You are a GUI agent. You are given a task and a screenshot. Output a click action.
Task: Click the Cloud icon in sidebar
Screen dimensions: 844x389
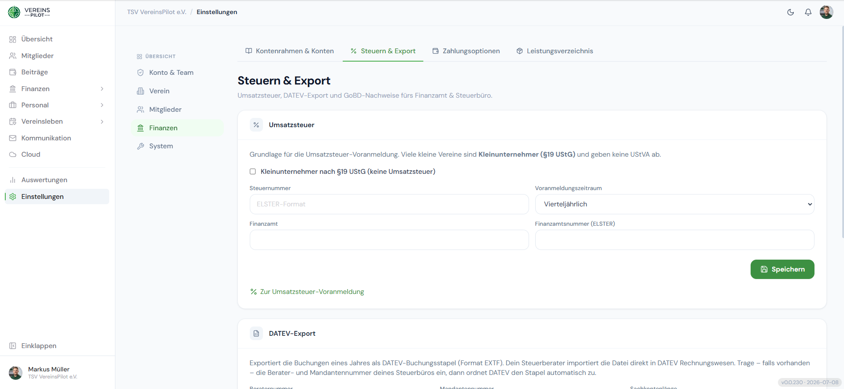(x=13, y=154)
